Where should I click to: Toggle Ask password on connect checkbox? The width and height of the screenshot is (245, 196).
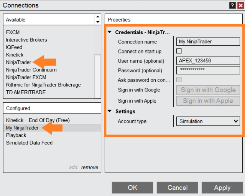click(x=179, y=80)
